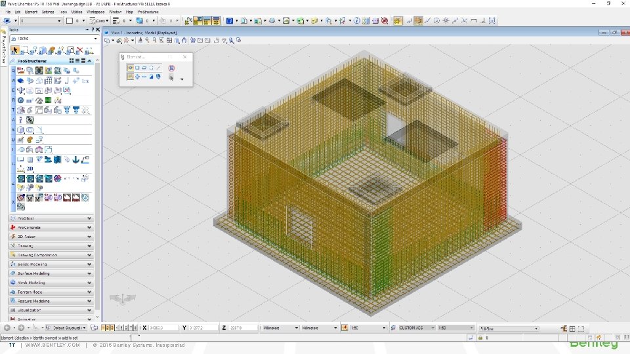Toggle view 8 button in view groups
Screen dimensions: 630x354
click(x=135, y=328)
